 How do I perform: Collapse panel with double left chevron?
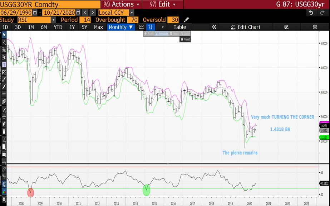coord(214,27)
